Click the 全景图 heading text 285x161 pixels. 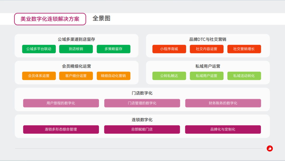(101, 18)
